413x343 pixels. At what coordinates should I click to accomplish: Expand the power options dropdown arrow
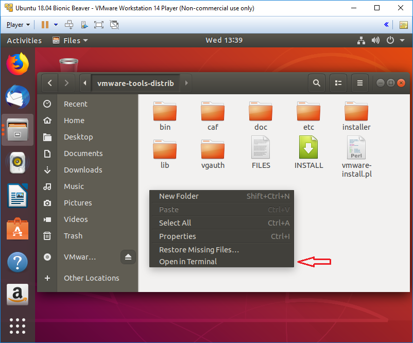click(x=56, y=25)
